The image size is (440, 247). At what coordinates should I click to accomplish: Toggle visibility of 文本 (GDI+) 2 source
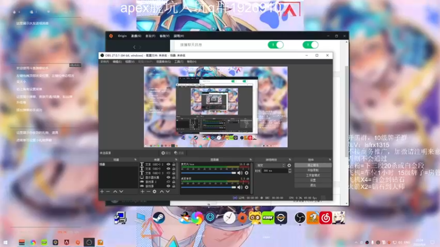pos(168,164)
